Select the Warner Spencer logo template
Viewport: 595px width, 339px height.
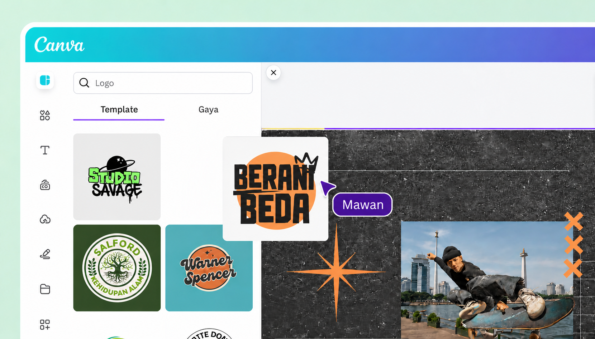tap(209, 268)
